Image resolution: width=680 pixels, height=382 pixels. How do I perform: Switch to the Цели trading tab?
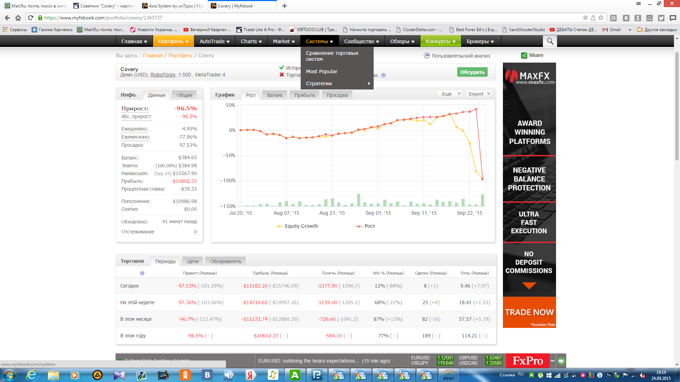coord(193,261)
